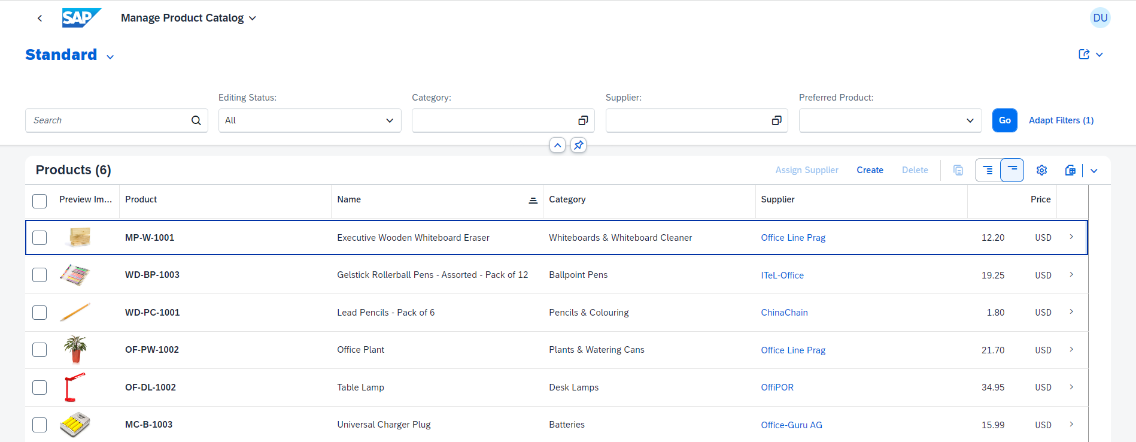Open the ChinaChain supplier link
Viewport: 1136px width, 442px height.
[x=784, y=313]
